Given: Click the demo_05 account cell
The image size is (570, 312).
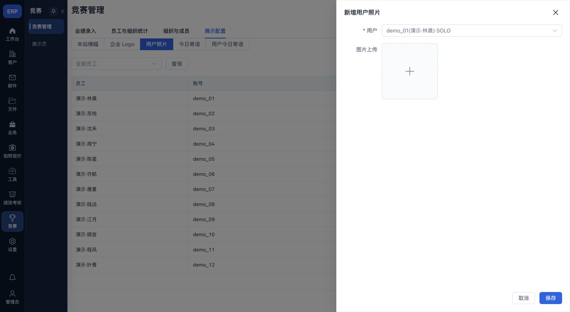Looking at the screenshot, I should coord(262,159).
